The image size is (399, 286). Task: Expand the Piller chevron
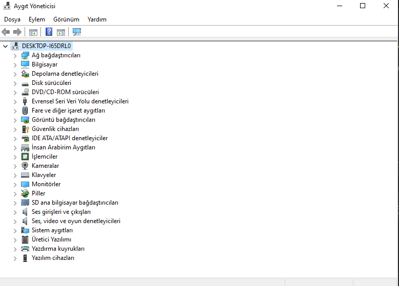coord(15,194)
